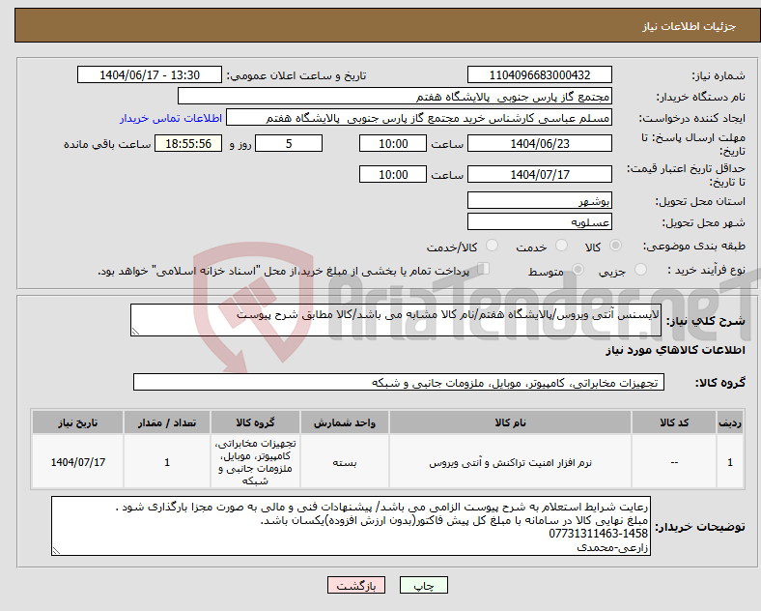This screenshot has height=611, width=761.
Task: Open the اطلاعات تماس خریدار link
Action: 171,118
